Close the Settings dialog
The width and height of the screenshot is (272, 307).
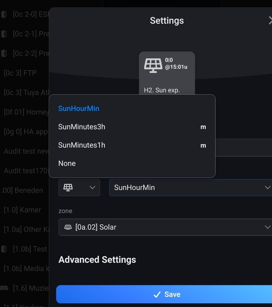pyautogui.click(x=270, y=21)
